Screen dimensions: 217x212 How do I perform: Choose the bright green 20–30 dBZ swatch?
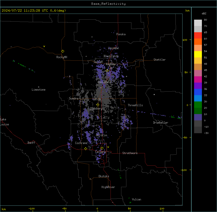pyautogui.click(x=198, y=104)
